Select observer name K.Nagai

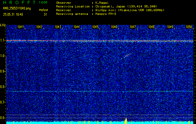101,3
